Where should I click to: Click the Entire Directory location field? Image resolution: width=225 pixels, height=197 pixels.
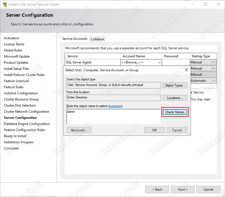point(114,98)
